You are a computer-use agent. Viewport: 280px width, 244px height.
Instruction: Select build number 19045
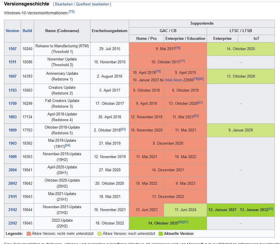(27, 223)
